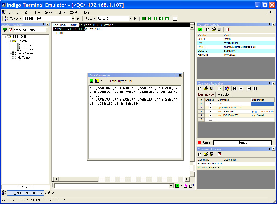The height and width of the screenshot is (204, 277).
Task: Toggle green checkmark in Variable Manager toolbar
Action: [x=200, y=30]
